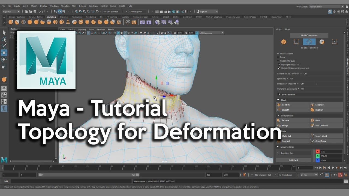Choose Object selection cube in Modeling Toolkit
This screenshot has width=349, height=196.
284,42
